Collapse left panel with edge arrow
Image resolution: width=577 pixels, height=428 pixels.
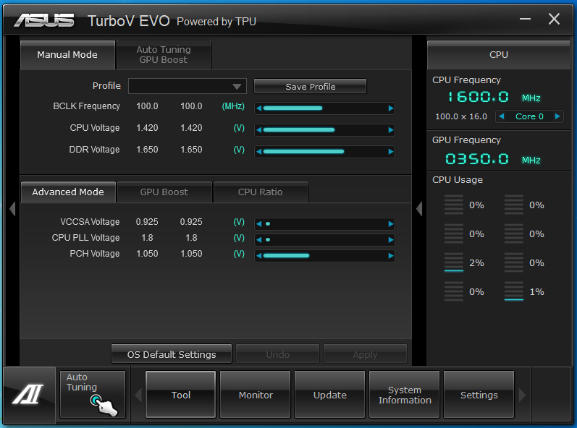tap(12, 209)
